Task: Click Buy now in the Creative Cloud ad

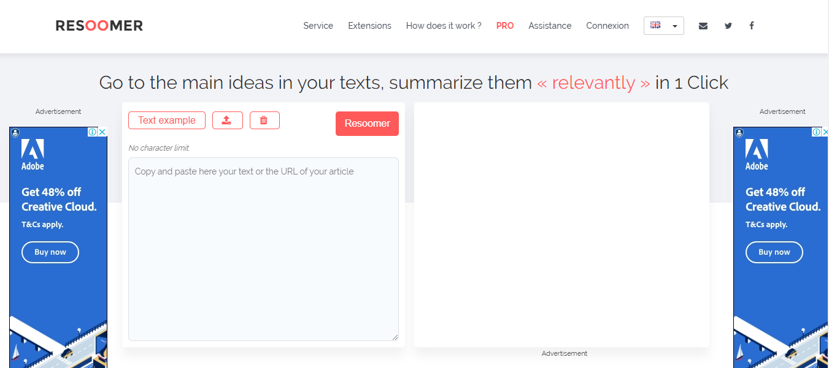Action: (x=774, y=252)
